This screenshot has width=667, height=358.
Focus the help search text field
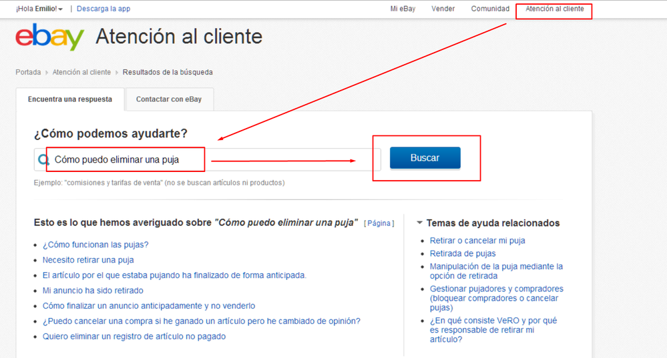207,160
